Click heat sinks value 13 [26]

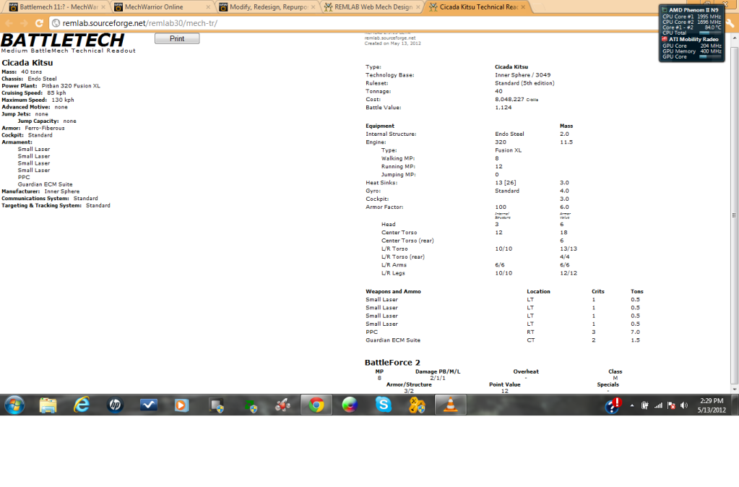pyautogui.click(x=505, y=183)
